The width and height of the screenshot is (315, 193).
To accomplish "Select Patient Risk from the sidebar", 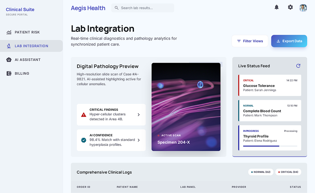I will click(26, 32).
